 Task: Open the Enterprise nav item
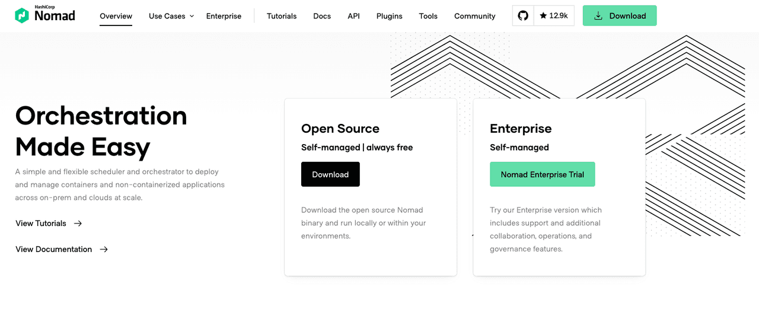point(224,16)
